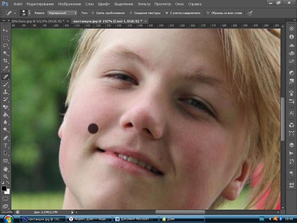
Task: Select the Paint Bucket tool
Action: [5, 114]
